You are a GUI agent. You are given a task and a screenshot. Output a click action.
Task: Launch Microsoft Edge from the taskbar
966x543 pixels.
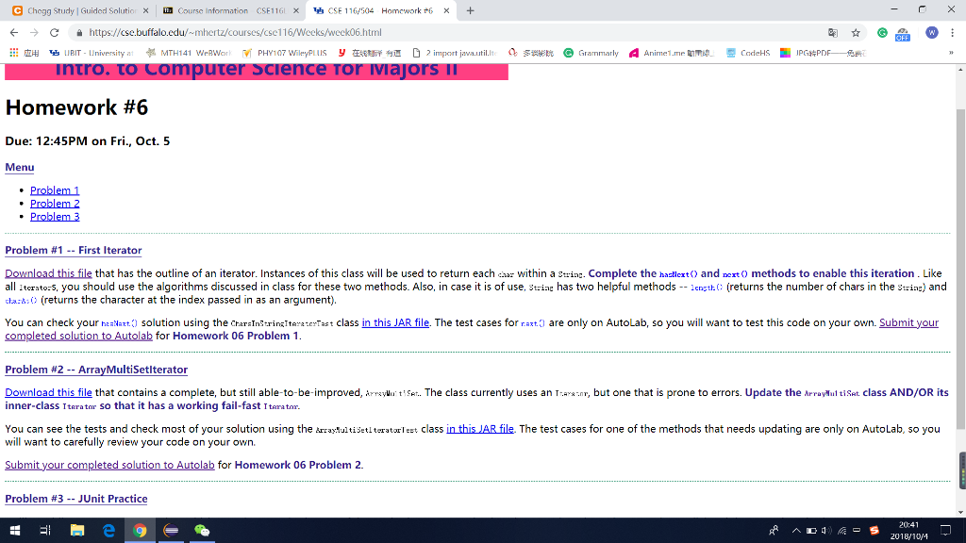(x=108, y=531)
